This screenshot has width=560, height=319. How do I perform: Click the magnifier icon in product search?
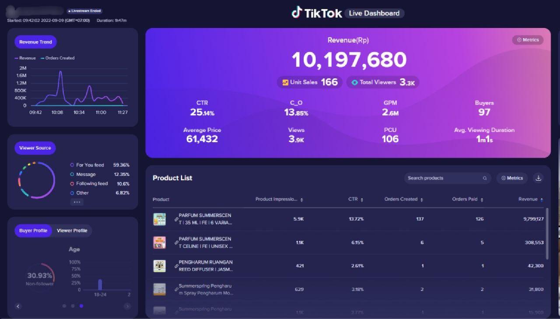tap(485, 178)
